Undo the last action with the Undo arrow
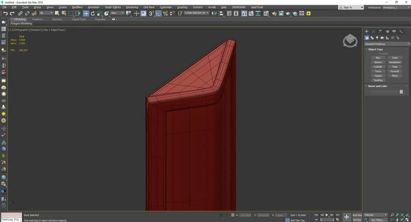 click(x=5, y=13)
